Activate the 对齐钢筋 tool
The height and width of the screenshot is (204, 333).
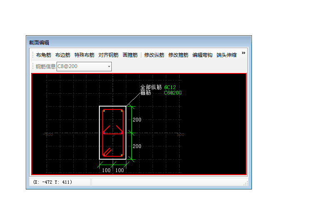pyautogui.click(x=109, y=55)
